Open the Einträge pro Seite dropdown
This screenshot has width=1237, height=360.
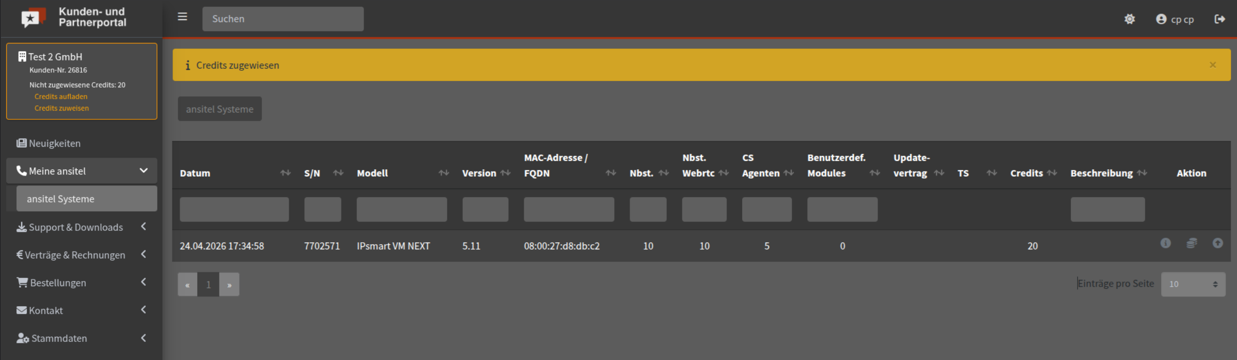[x=1193, y=284]
